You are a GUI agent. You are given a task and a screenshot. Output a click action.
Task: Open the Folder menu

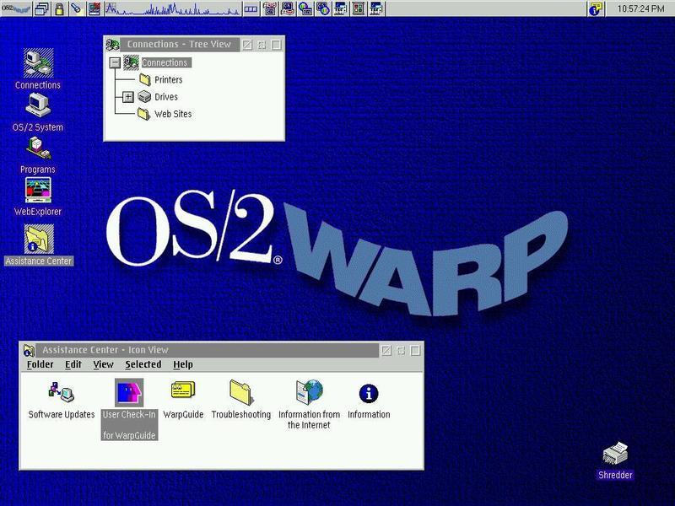(39, 364)
